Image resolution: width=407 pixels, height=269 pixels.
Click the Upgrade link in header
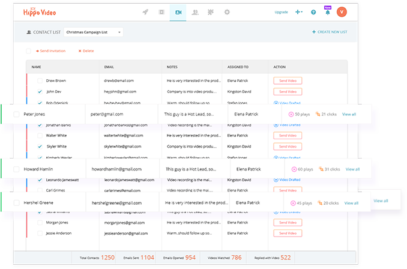pyautogui.click(x=281, y=12)
